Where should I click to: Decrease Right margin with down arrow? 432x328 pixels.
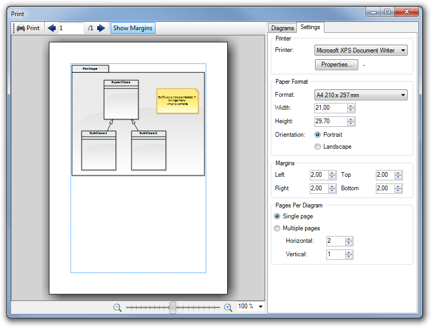(332, 191)
